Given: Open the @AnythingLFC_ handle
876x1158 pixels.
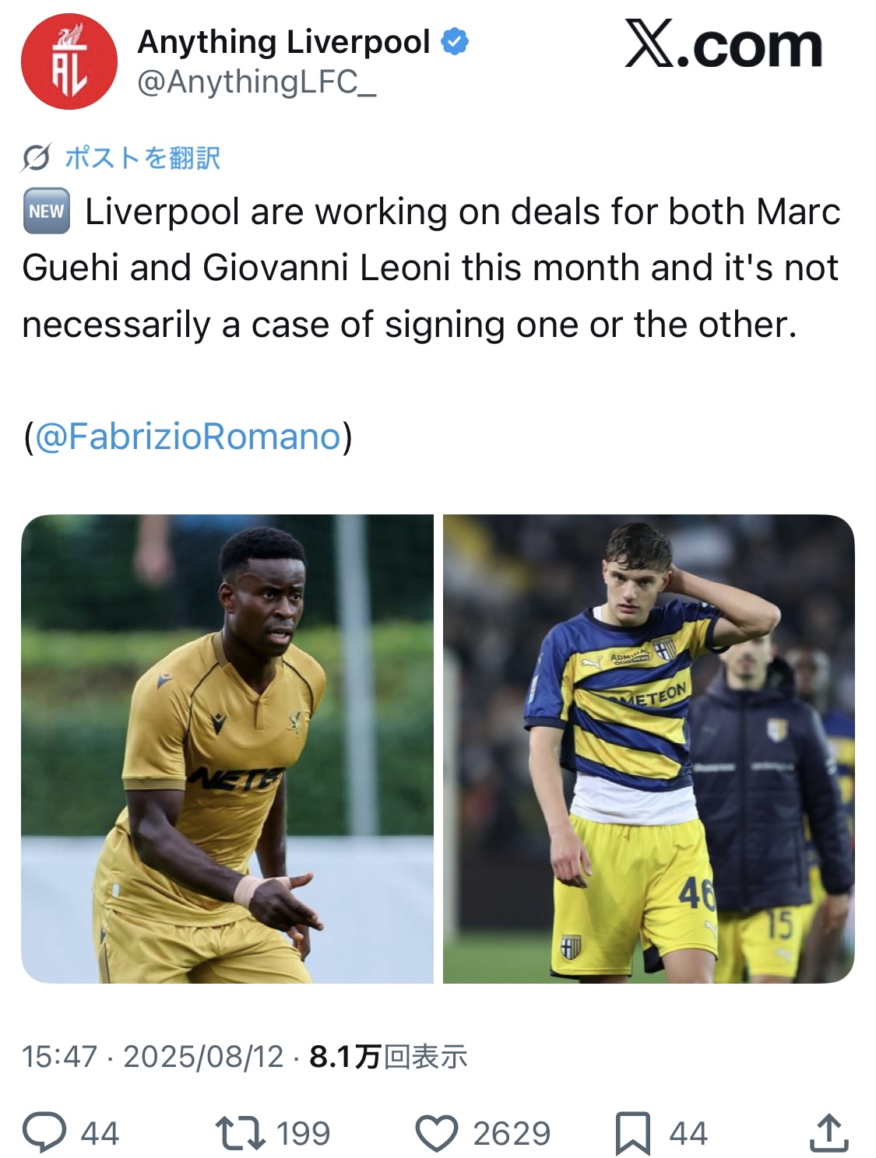Looking at the screenshot, I should [x=257, y=82].
